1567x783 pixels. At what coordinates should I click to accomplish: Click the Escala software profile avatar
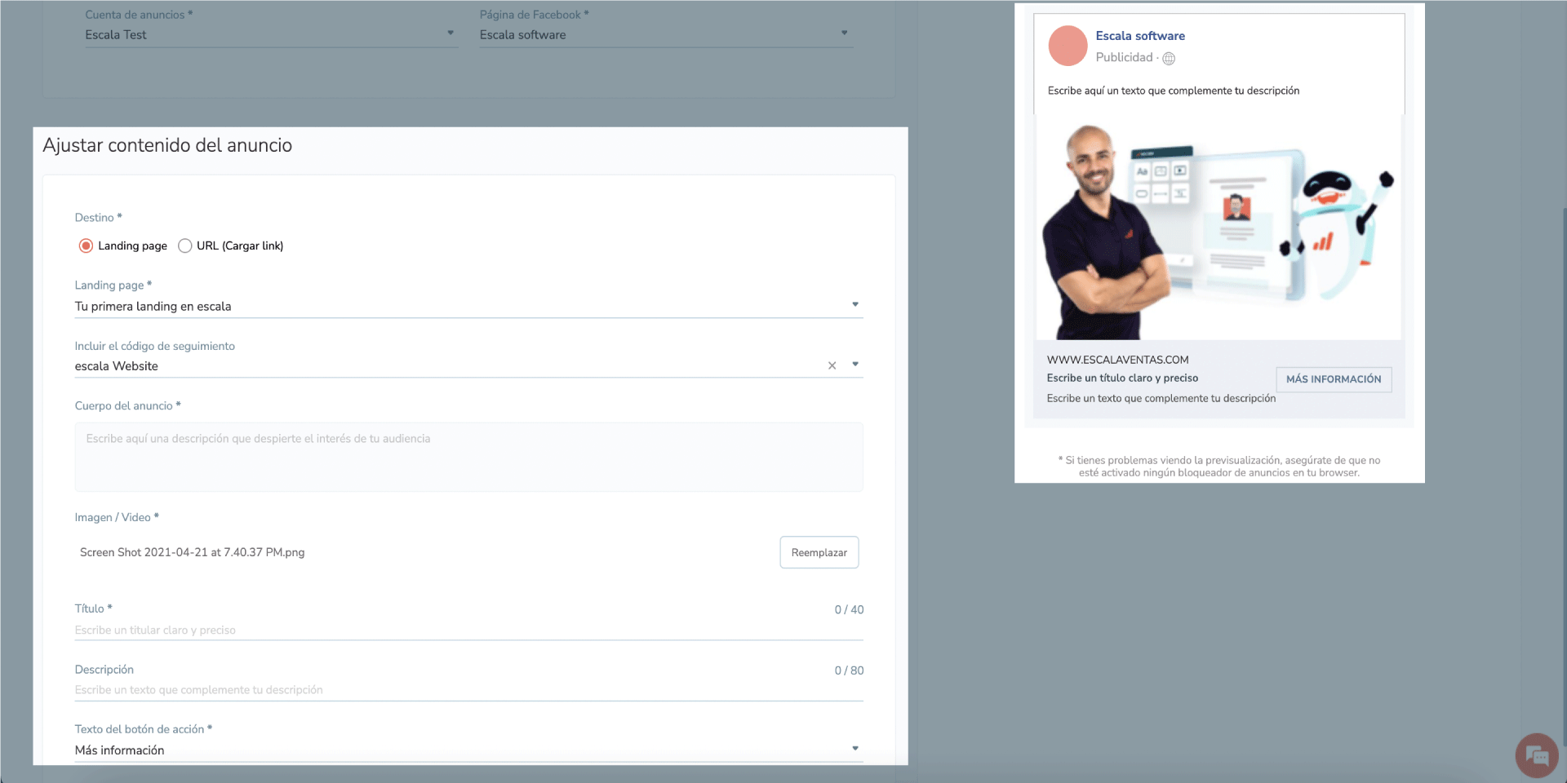click(x=1068, y=46)
